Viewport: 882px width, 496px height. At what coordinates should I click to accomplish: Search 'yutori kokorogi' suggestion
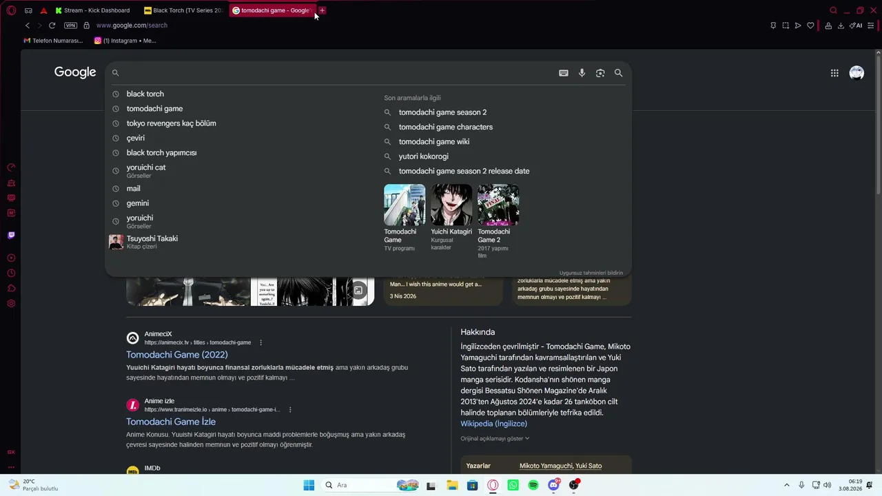coord(423,156)
